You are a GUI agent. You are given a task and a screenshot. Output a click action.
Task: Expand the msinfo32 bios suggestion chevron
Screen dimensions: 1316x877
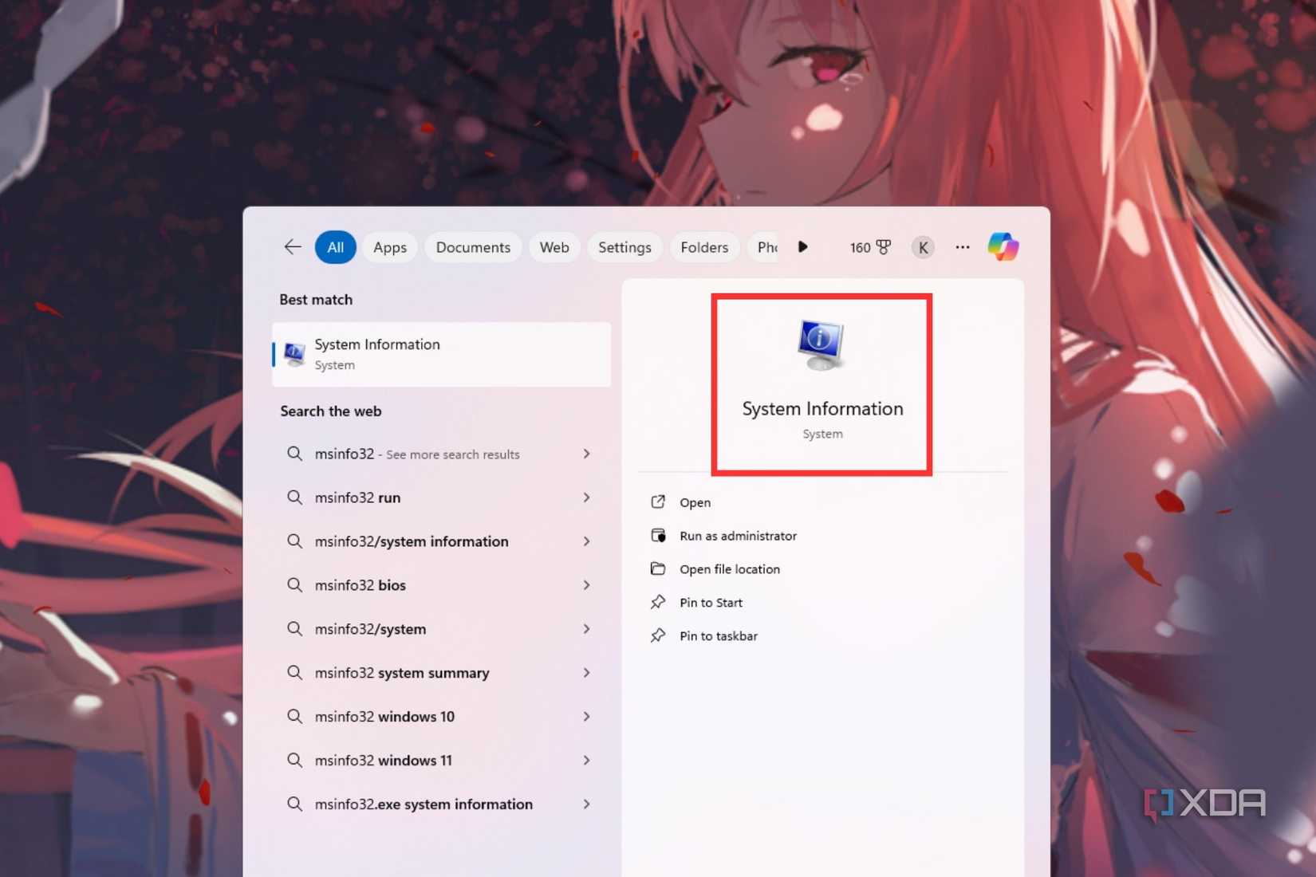click(586, 585)
